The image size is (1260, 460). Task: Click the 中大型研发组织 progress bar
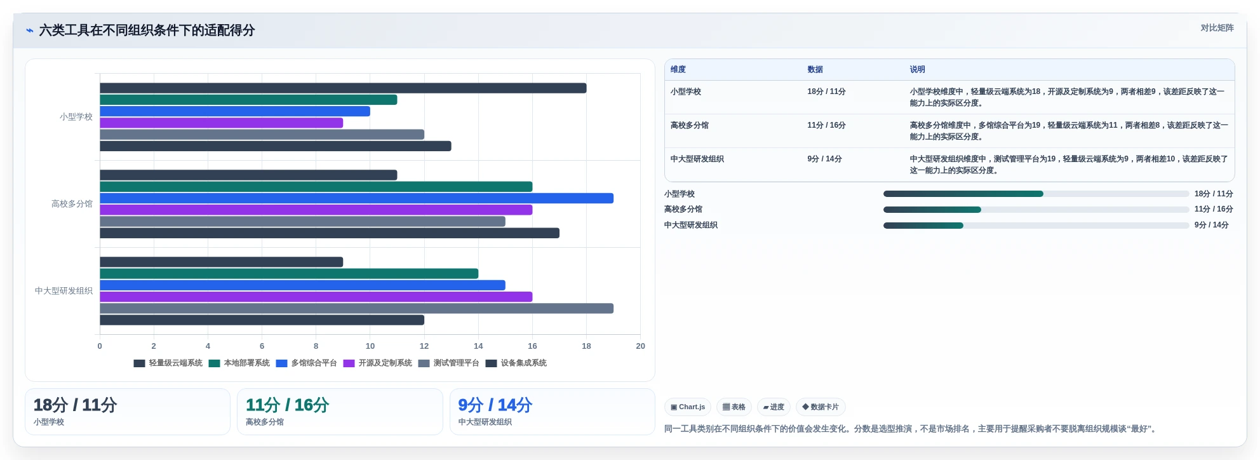pos(1036,226)
